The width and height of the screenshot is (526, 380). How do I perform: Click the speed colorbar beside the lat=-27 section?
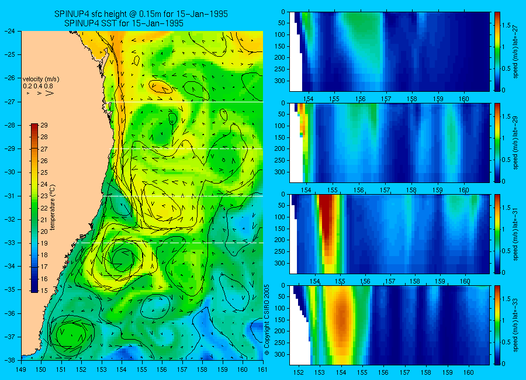[497, 51]
